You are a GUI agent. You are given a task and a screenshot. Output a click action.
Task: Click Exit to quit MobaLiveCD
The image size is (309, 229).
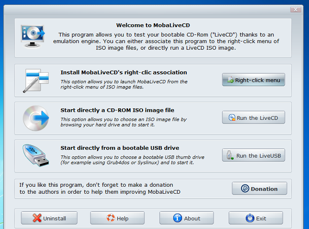coord(256,218)
